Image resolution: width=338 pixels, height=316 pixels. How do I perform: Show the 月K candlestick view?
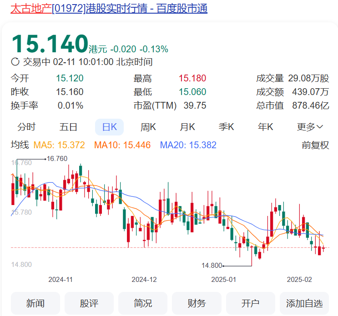pos(187,127)
